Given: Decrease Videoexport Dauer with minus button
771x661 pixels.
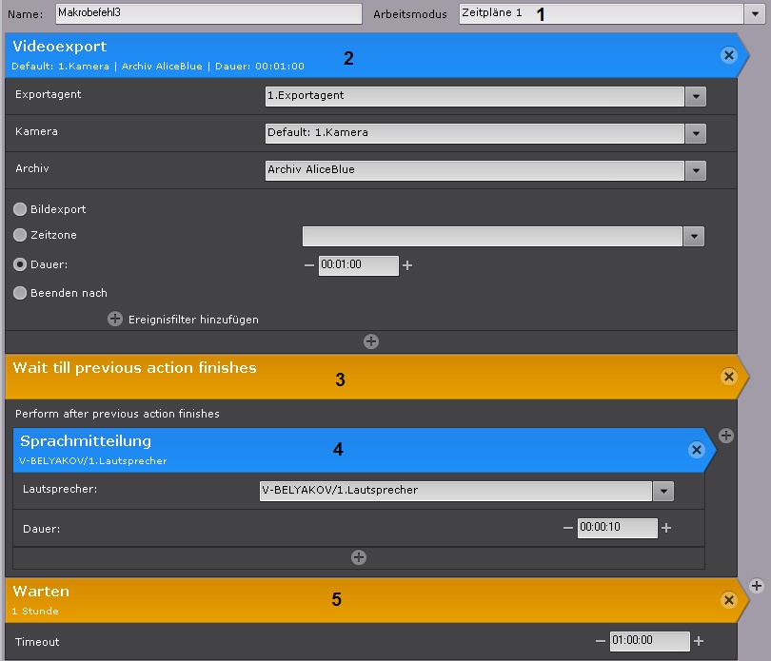Looking at the screenshot, I should point(308,265).
